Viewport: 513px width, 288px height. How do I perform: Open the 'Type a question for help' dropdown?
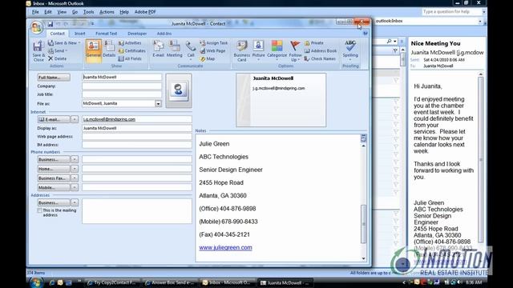(483, 12)
